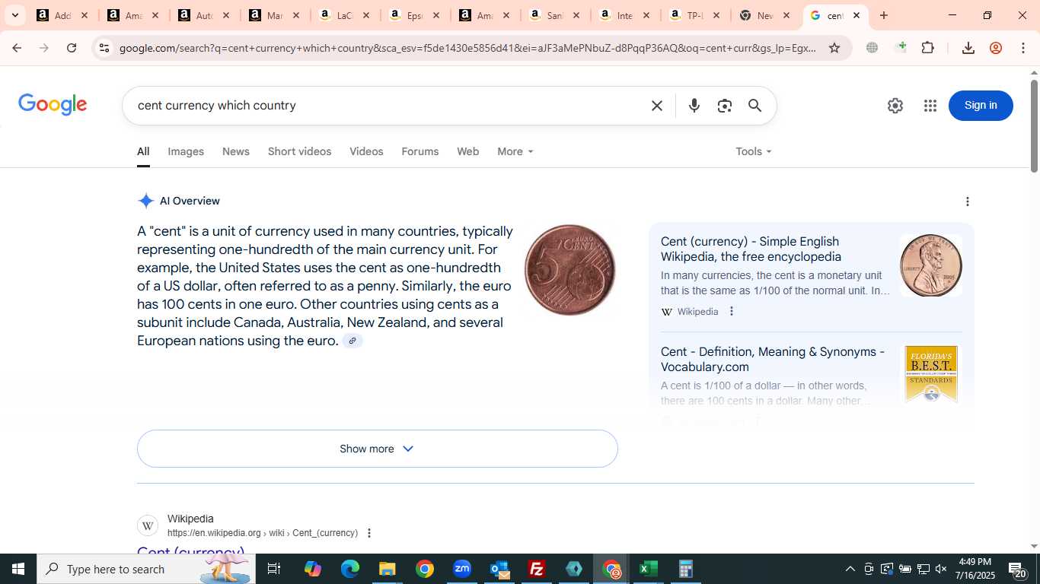
Task: Click the page vertical scrollbar
Action: [x=1034, y=125]
